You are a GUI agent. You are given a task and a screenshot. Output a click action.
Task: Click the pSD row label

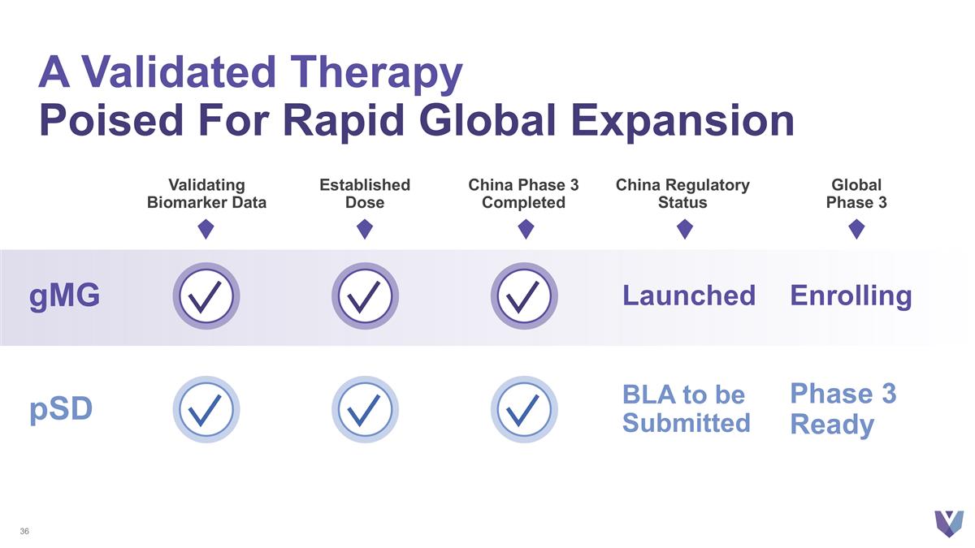61,410
